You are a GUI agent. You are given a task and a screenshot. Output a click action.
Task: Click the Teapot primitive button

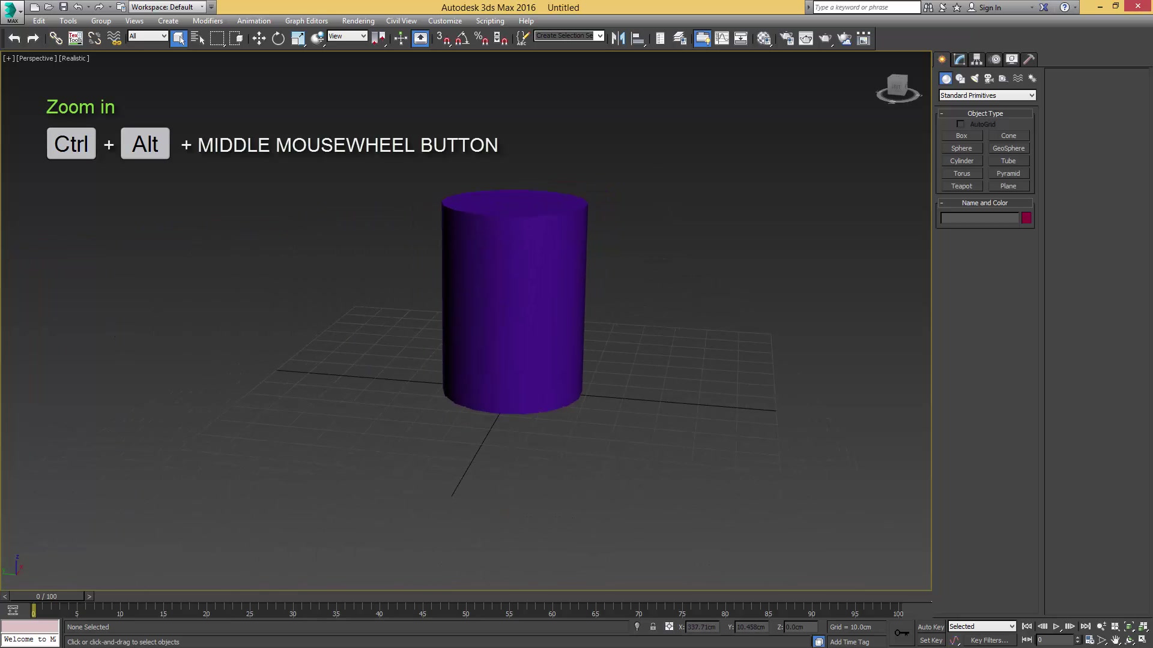pos(961,186)
